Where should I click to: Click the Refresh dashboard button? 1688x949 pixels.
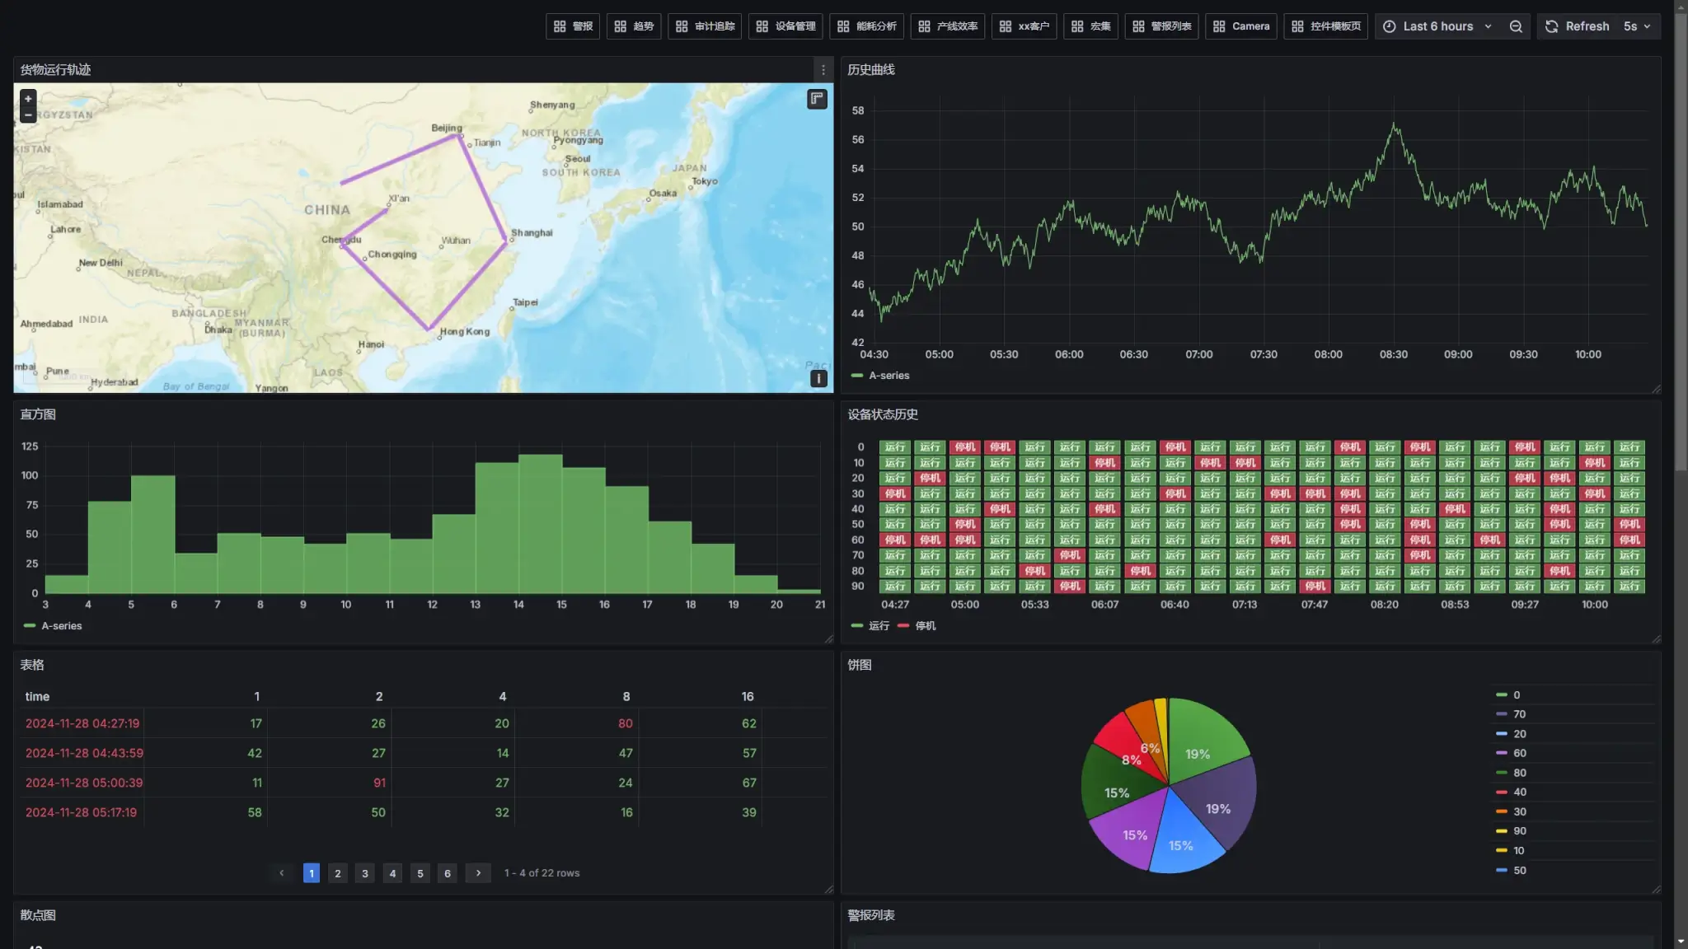pyautogui.click(x=1576, y=26)
